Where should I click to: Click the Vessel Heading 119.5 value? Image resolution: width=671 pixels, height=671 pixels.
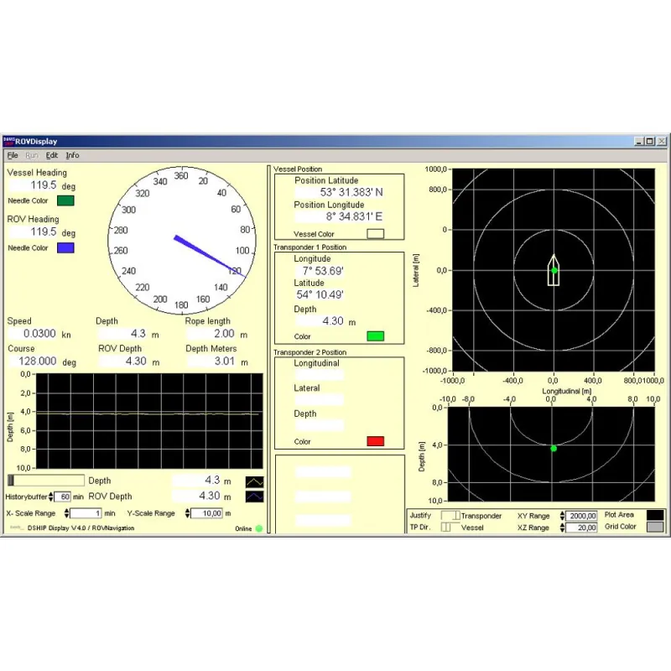[x=34, y=185]
